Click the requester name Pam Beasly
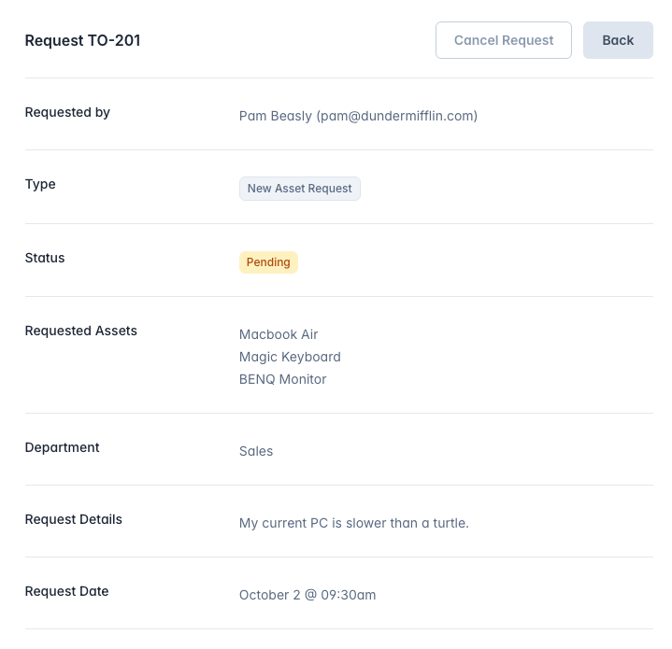The width and height of the screenshot is (672, 649). click(276, 117)
